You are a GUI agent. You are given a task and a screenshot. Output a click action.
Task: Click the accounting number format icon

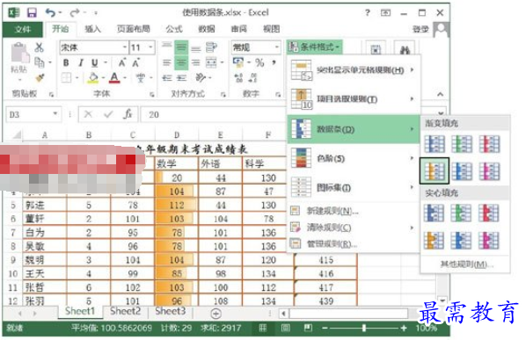pos(238,62)
